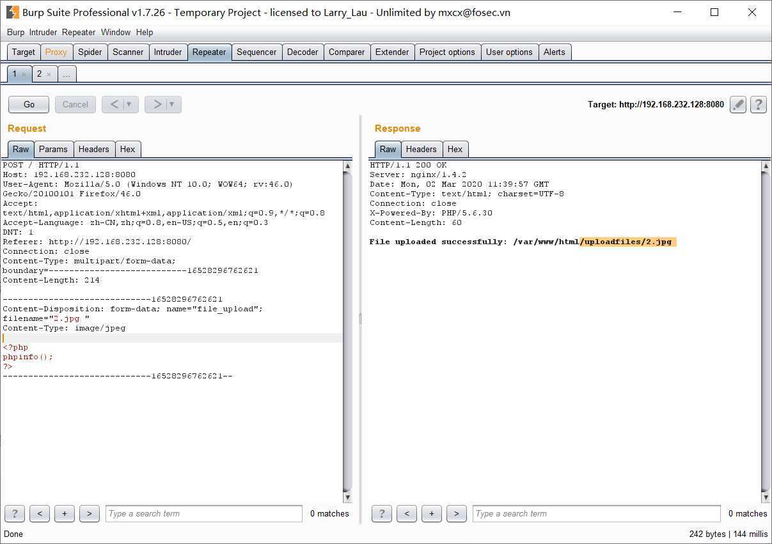
Task: Switch to the Spider tab
Action: [x=90, y=52]
